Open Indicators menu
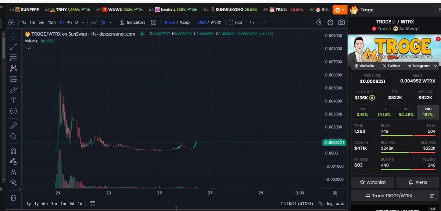Viewport: 441px width, 211px height. (132, 22)
